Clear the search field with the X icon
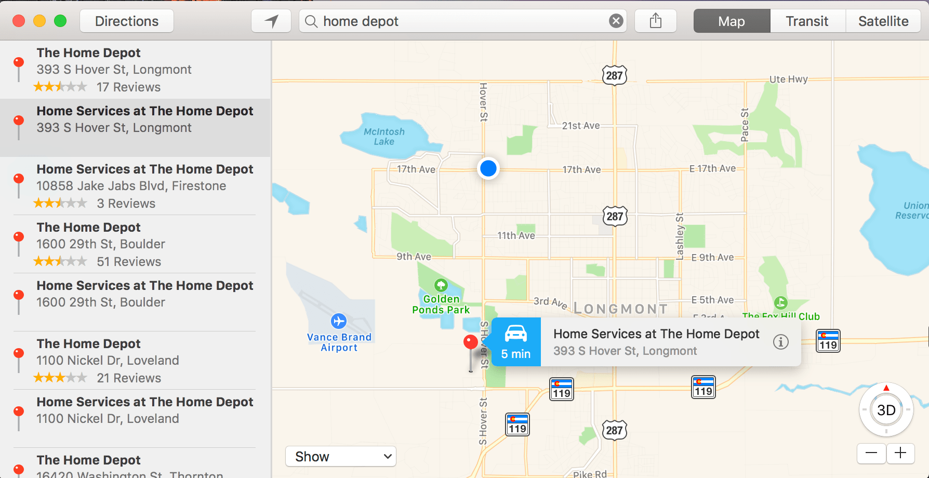Screen dimensions: 929x478 616,21
